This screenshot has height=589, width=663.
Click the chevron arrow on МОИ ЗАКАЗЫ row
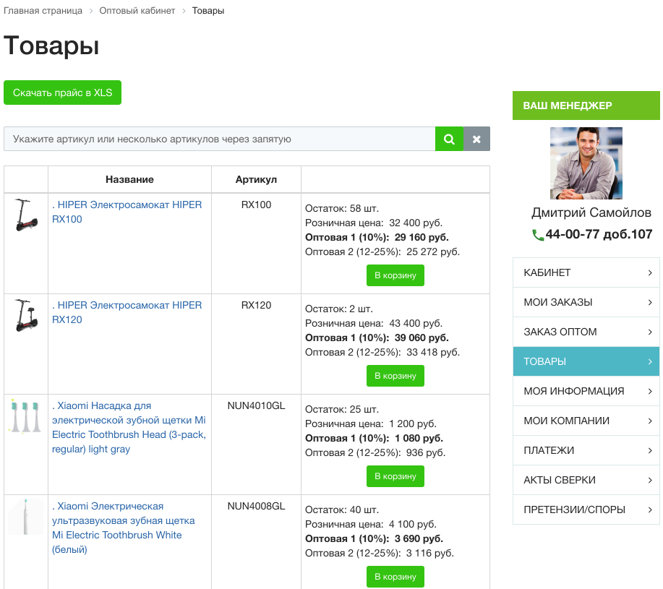point(650,303)
